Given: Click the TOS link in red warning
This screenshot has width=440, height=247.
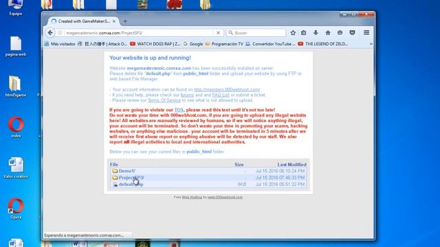Looking at the screenshot, I should pyautogui.click(x=179, y=110).
